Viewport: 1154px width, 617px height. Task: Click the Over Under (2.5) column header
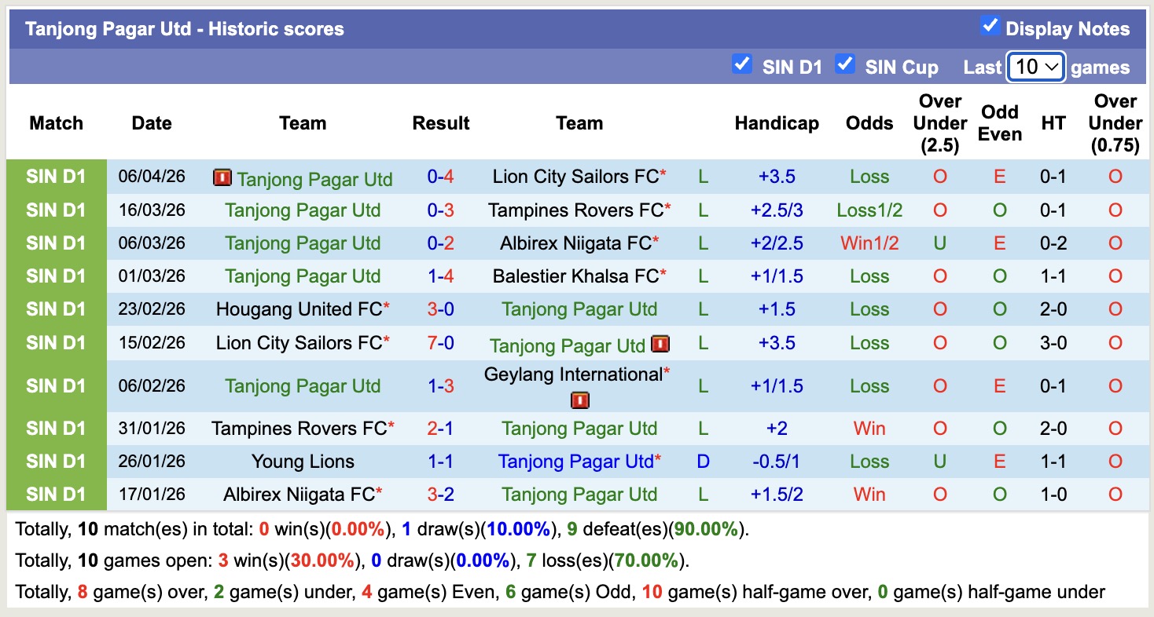pyautogui.click(x=940, y=123)
